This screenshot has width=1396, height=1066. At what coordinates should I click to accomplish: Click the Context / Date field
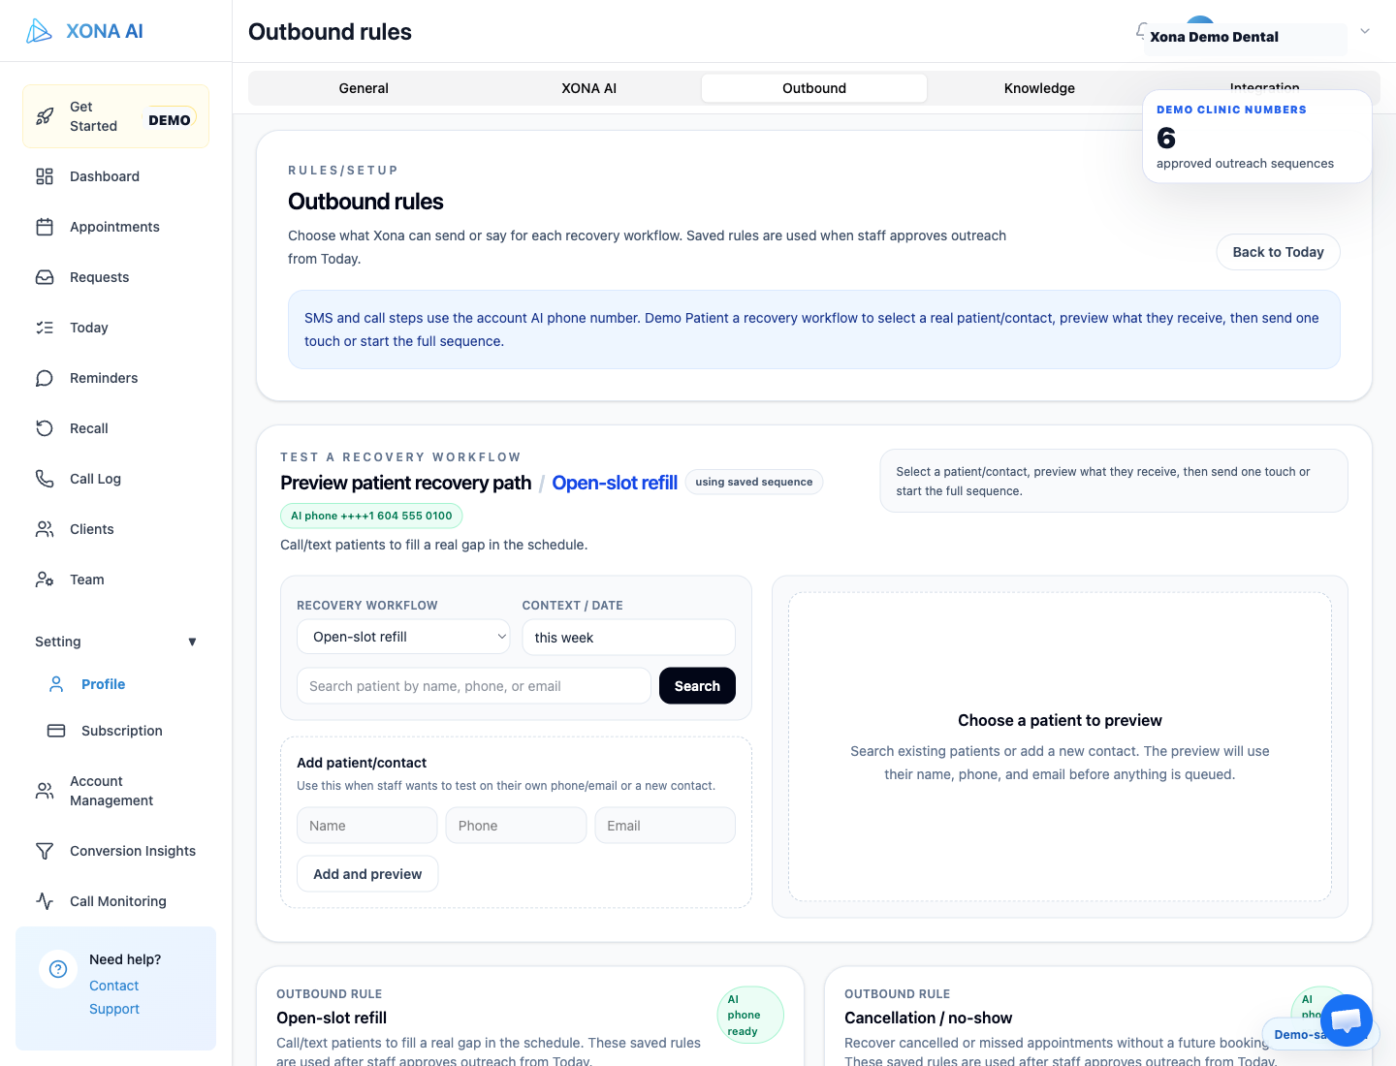click(x=628, y=638)
